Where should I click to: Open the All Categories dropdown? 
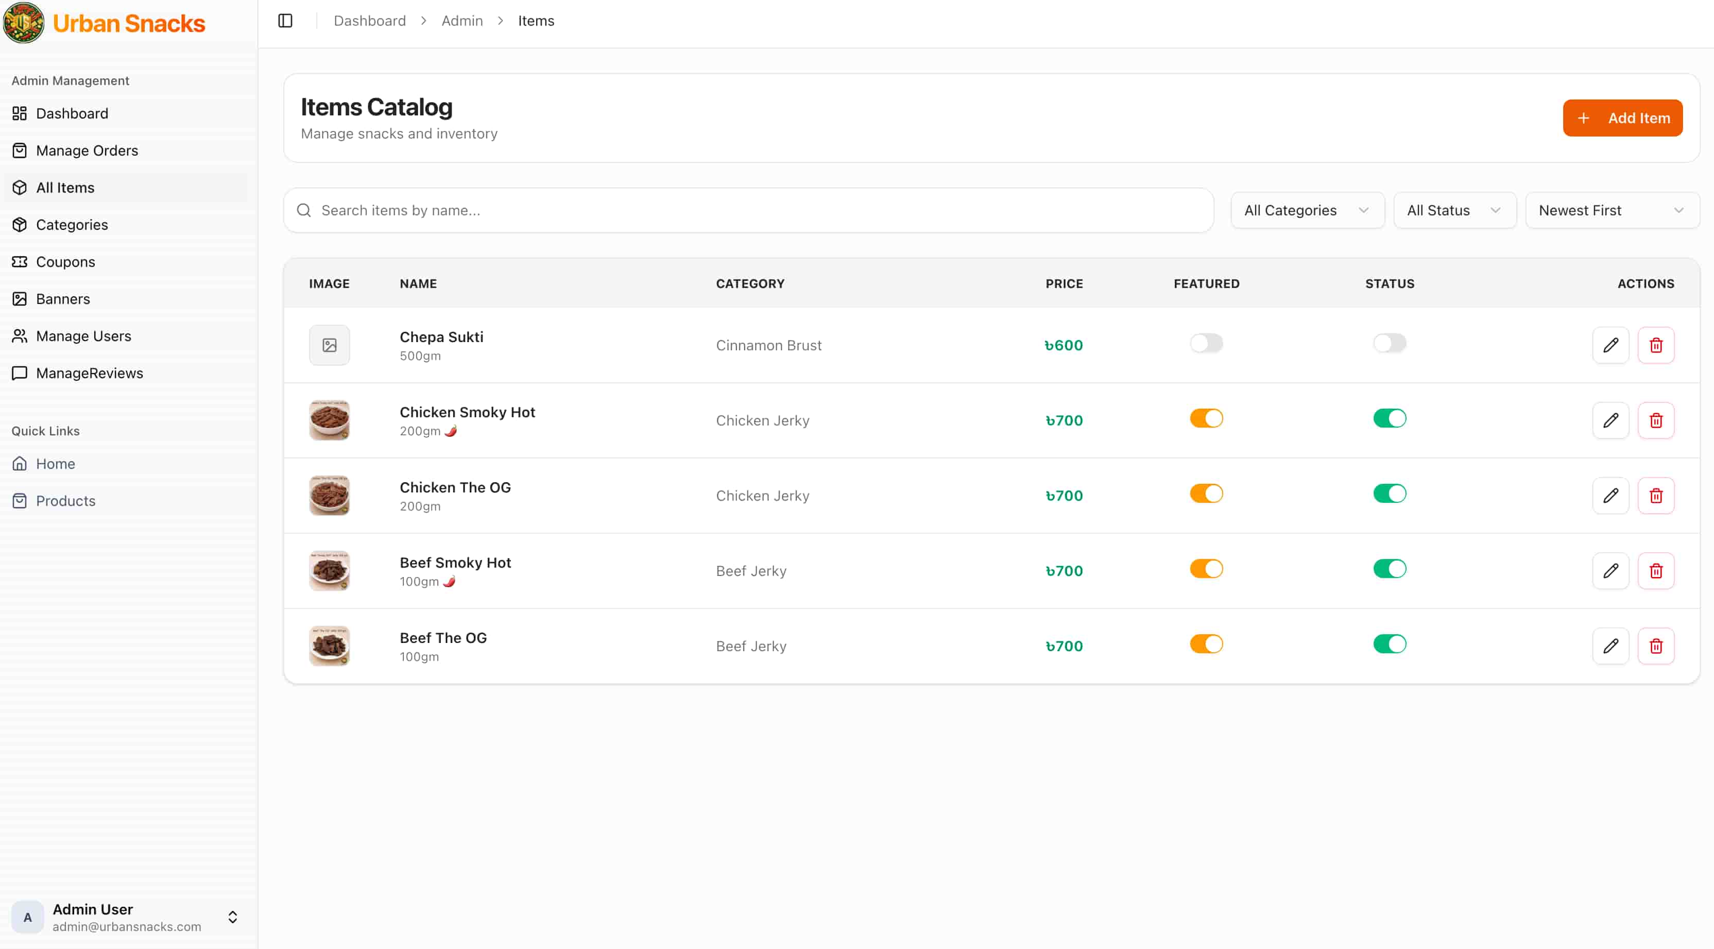1308,210
